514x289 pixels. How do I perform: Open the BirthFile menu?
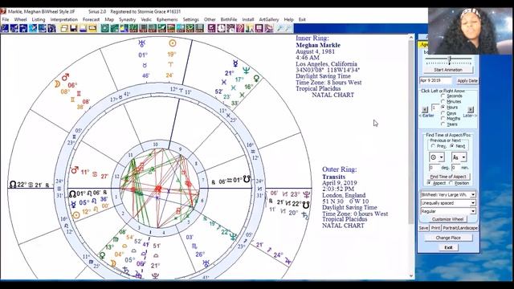pos(229,19)
